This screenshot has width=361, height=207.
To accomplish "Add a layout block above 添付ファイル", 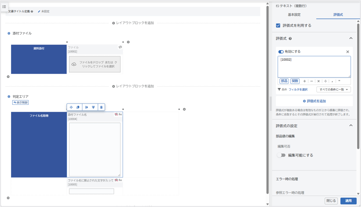I will (x=133, y=23).
